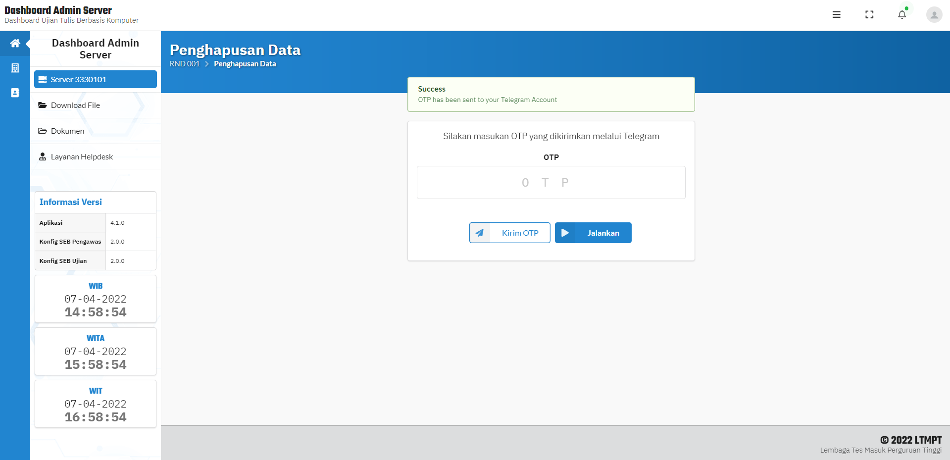The height and width of the screenshot is (460, 950).
Task: Open the user avatar profile
Action: [x=934, y=15]
